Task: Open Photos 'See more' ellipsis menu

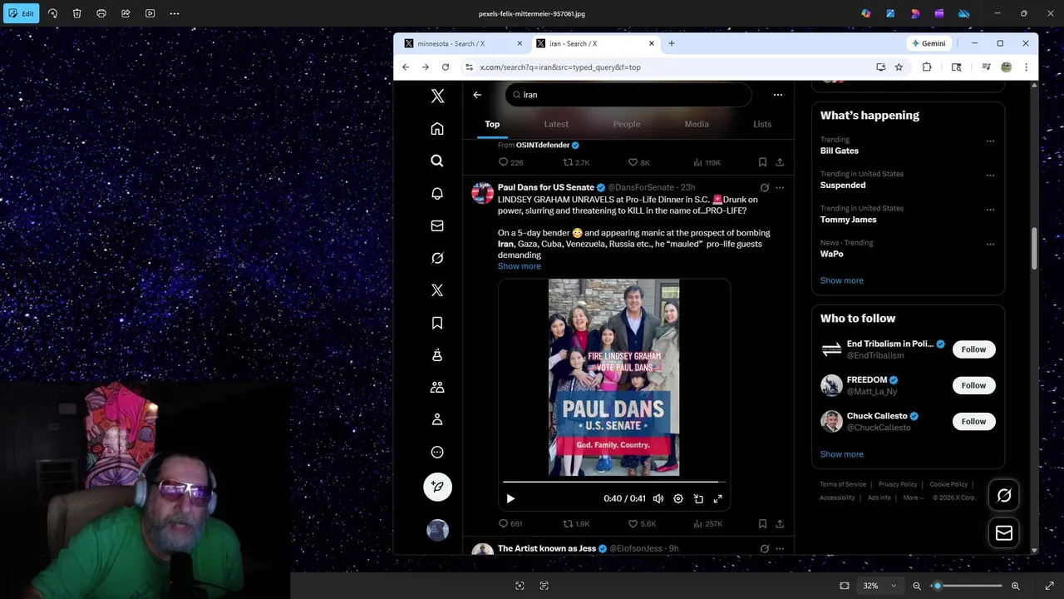Action: tap(175, 13)
